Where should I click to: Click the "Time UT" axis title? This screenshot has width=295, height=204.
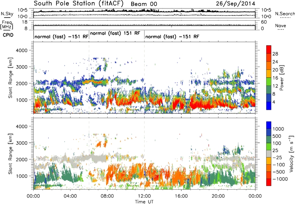tap(144, 201)
